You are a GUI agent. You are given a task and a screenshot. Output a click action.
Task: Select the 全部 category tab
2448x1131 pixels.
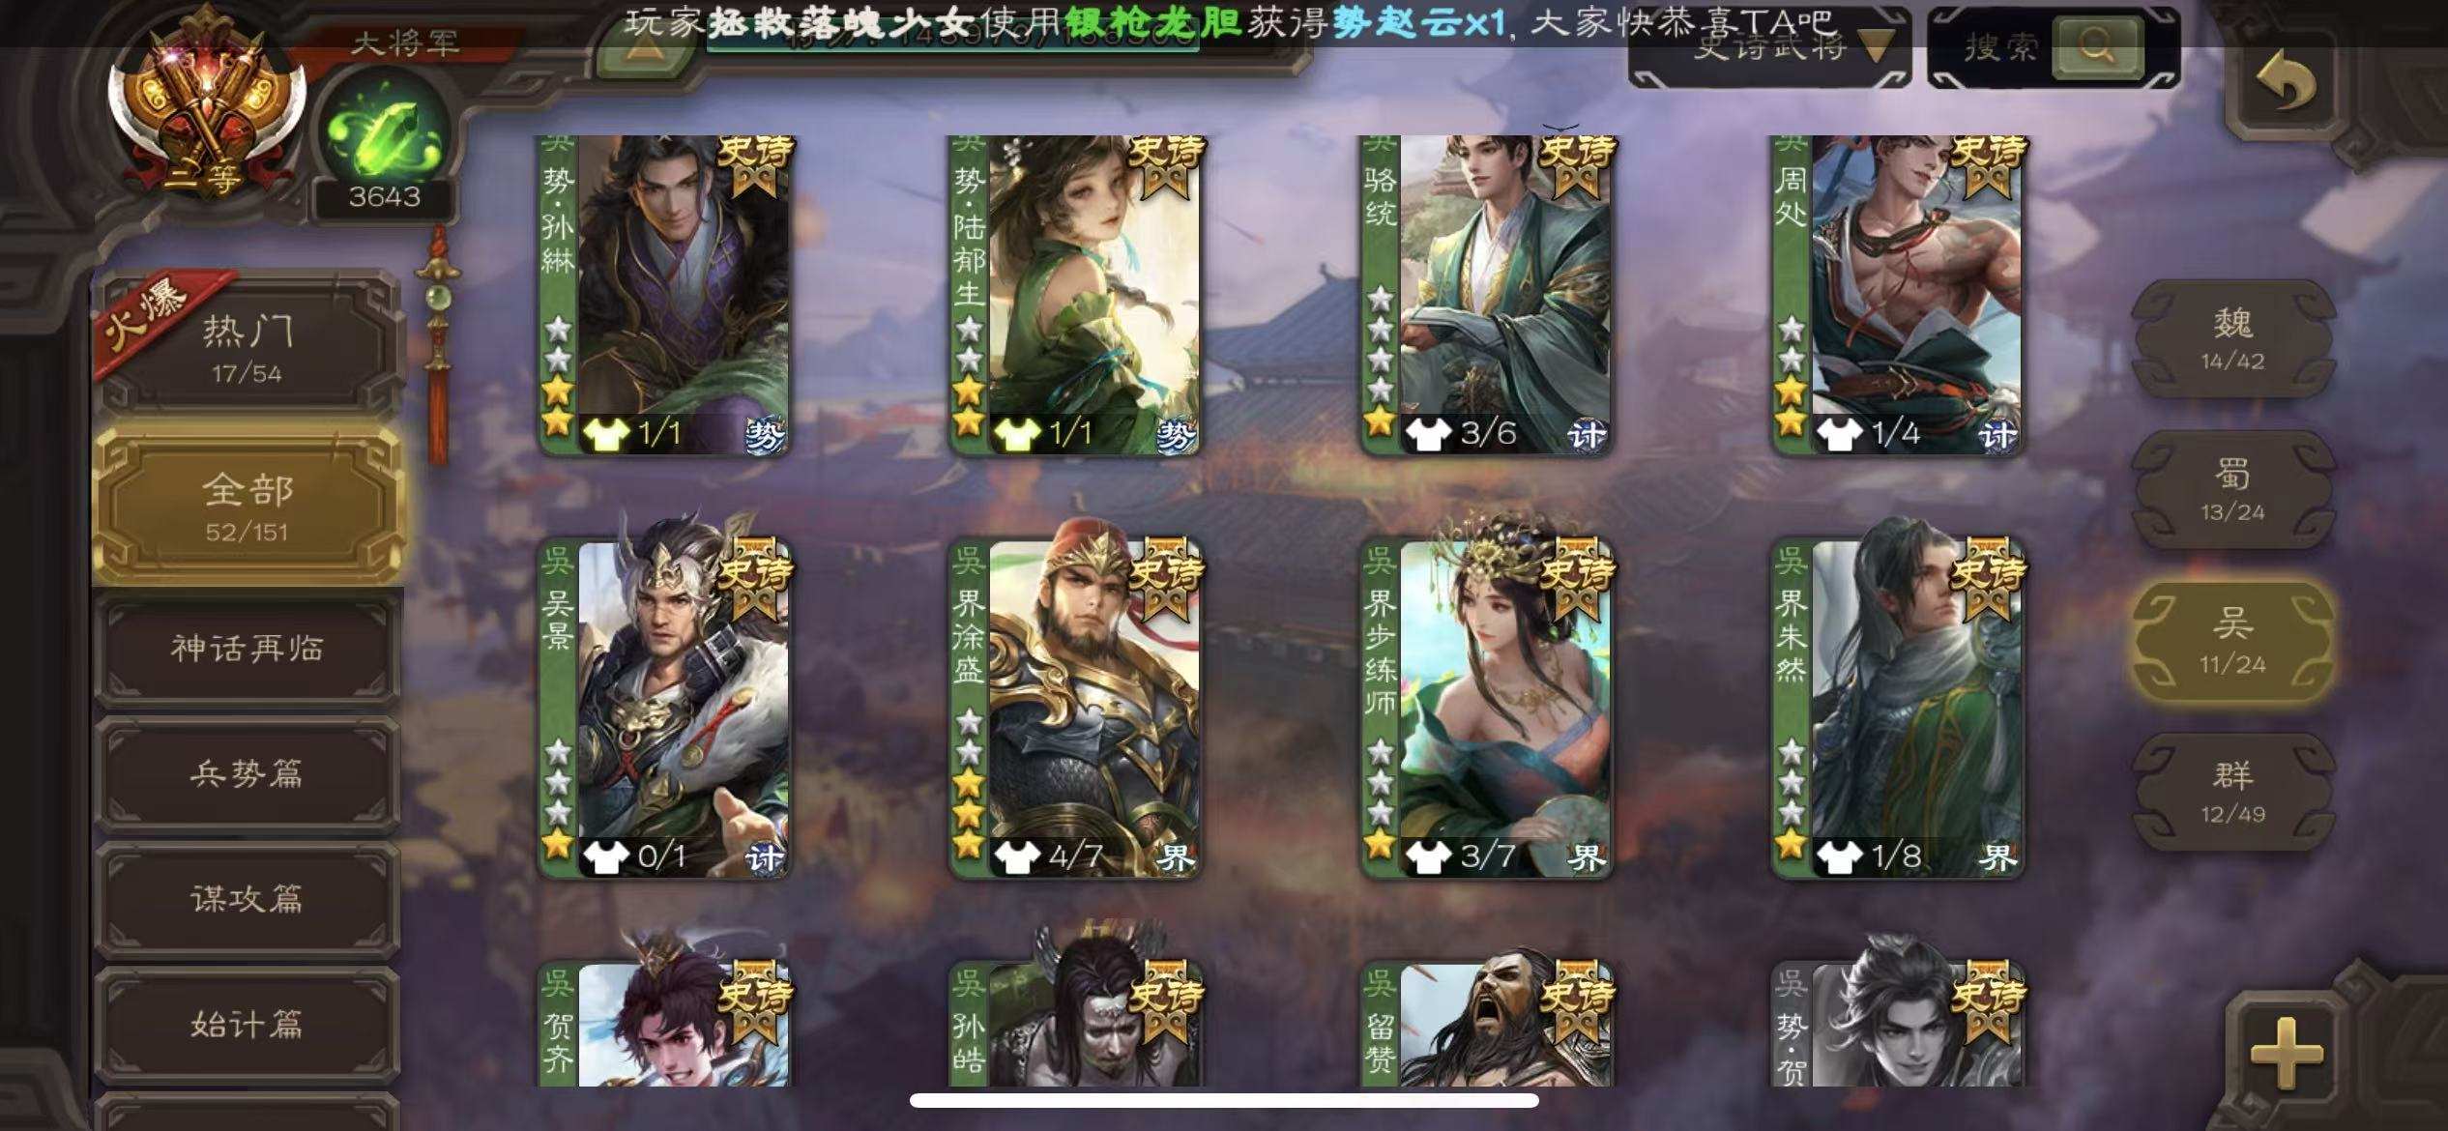click(x=247, y=507)
